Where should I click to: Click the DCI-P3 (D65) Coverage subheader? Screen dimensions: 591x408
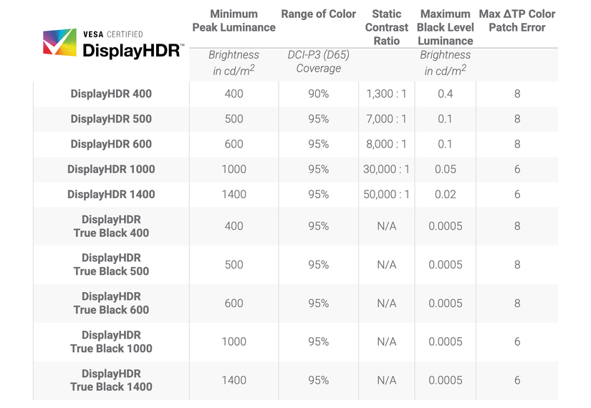[x=319, y=62]
